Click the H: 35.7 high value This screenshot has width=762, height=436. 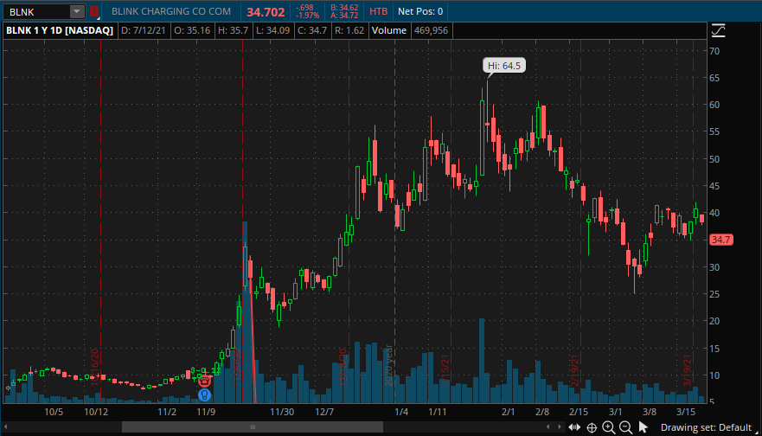[233, 30]
